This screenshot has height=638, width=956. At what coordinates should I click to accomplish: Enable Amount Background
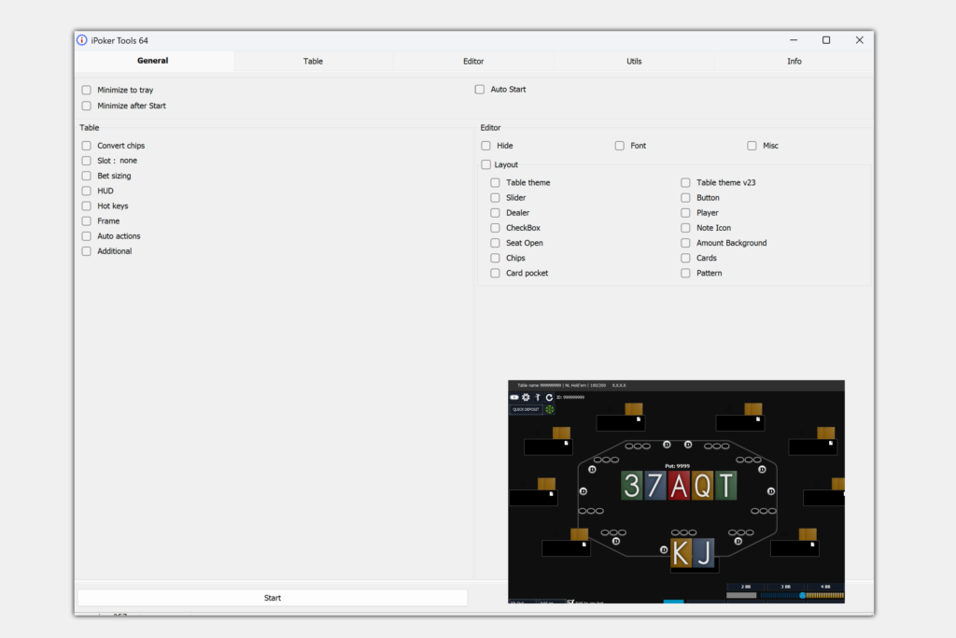click(685, 243)
